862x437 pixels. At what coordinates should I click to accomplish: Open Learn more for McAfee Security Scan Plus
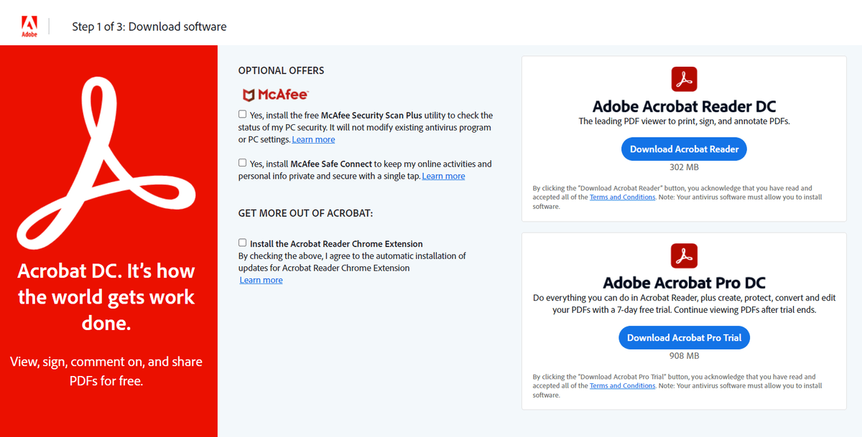pyautogui.click(x=313, y=138)
